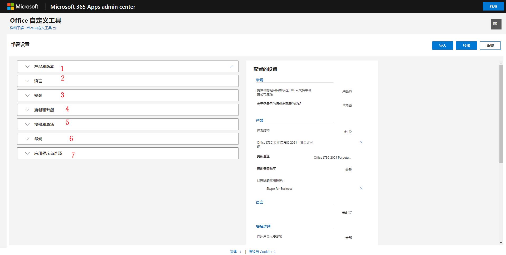Click the scrollbar down arrow

coord(501,243)
